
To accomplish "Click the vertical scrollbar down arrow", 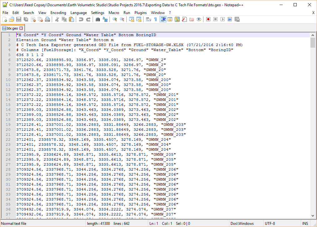I will (313, 215).
